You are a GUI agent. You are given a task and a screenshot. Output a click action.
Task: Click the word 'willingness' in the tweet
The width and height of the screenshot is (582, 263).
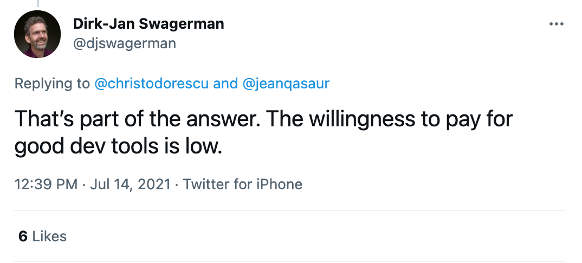[x=362, y=120]
